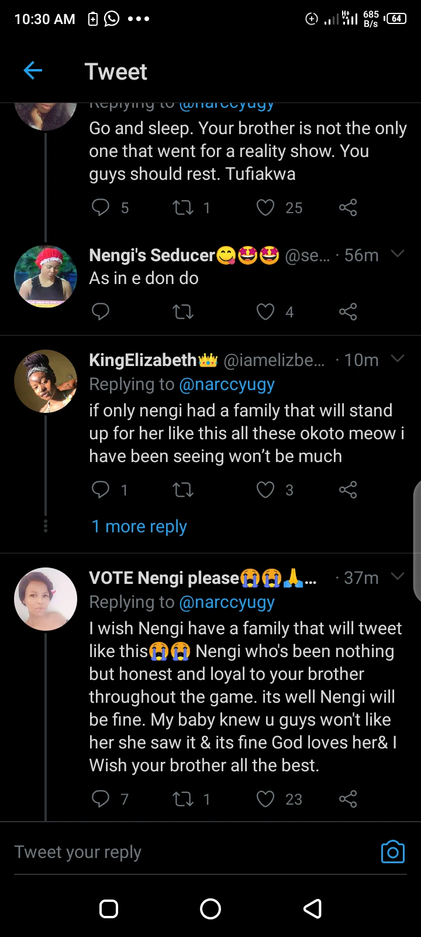Open KingElizabeth's profile picture

coord(46,381)
